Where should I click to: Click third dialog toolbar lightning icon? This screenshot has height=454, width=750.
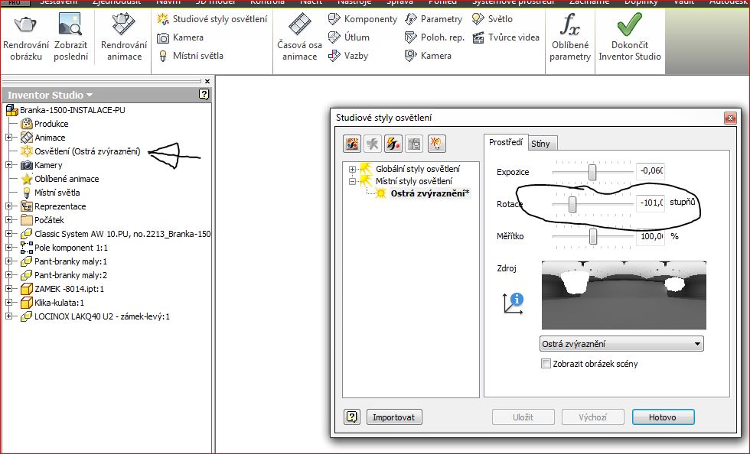pyautogui.click(x=393, y=144)
